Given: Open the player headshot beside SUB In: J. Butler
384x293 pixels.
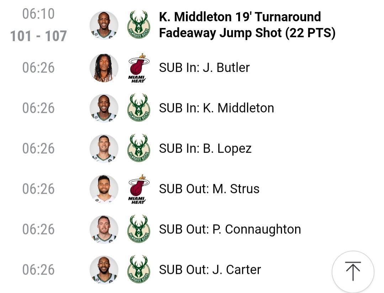Looking at the screenshot, I should click(104, 68).
